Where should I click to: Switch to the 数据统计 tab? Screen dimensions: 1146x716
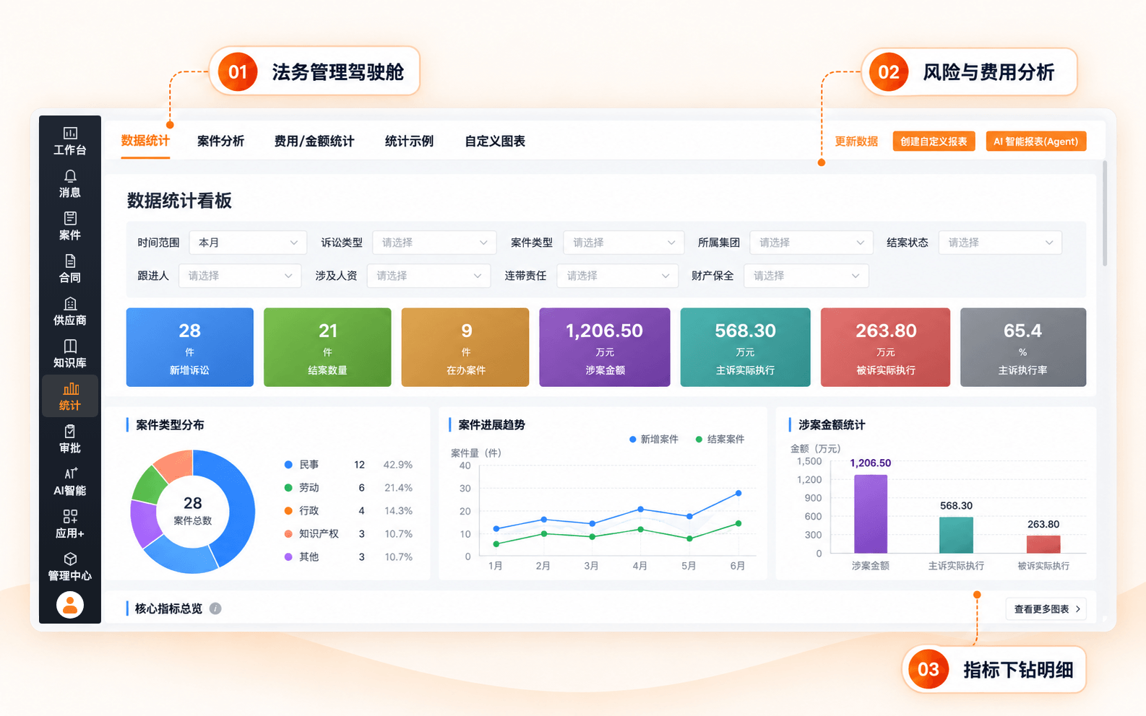[145, 141]
